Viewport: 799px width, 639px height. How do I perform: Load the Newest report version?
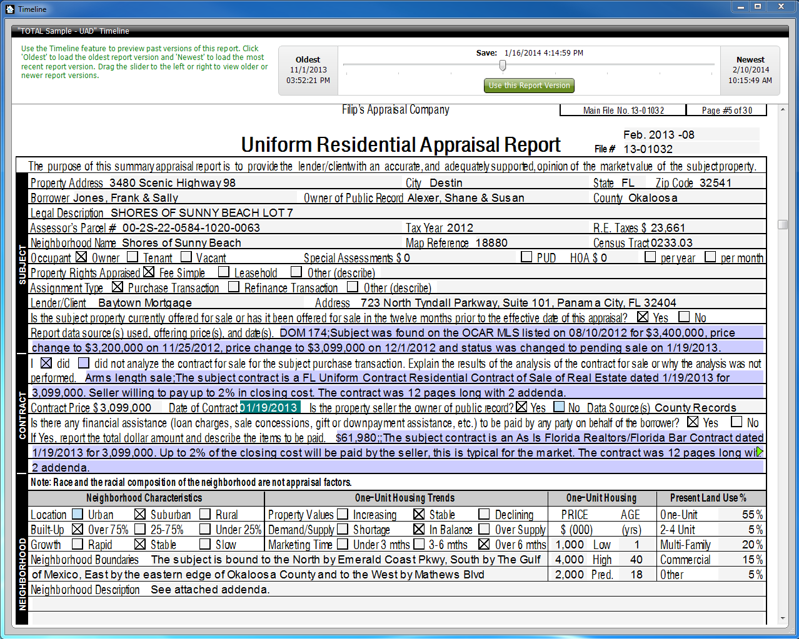point(750,70)
